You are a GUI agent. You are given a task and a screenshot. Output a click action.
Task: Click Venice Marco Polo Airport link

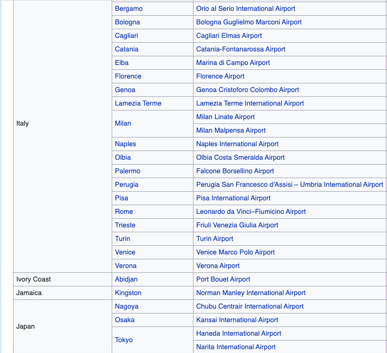(x=235, y=252)
